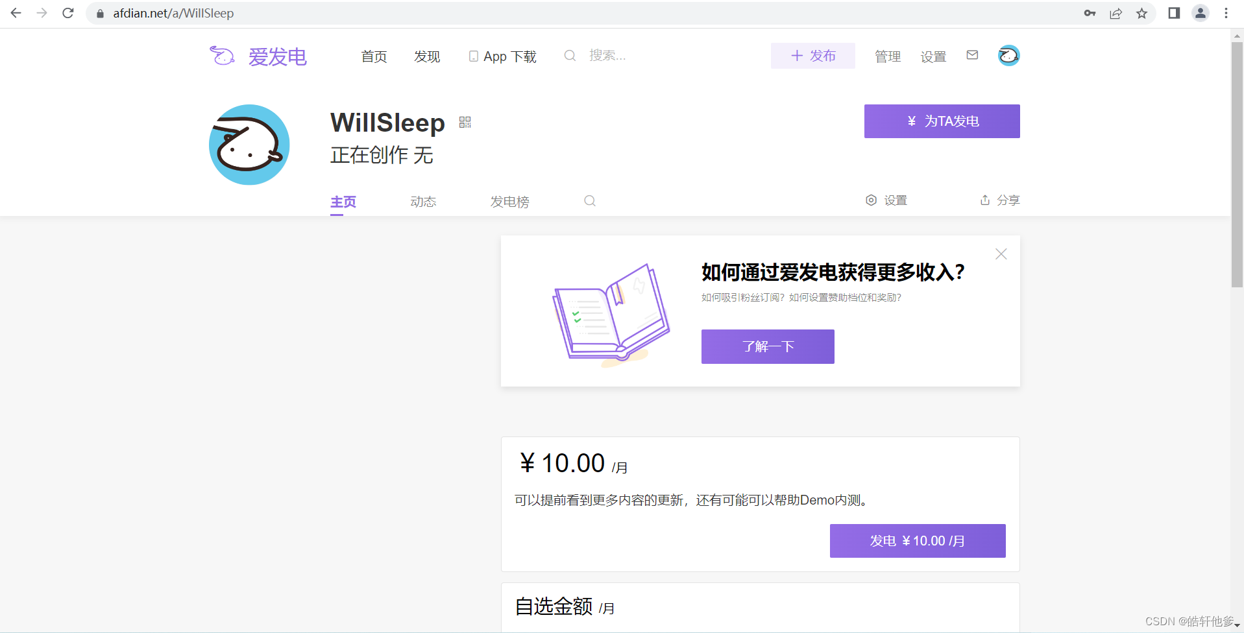The image size is (1244, 633).
Task: Click the WillSleep profile name
Action: click(x=387, y=123)
